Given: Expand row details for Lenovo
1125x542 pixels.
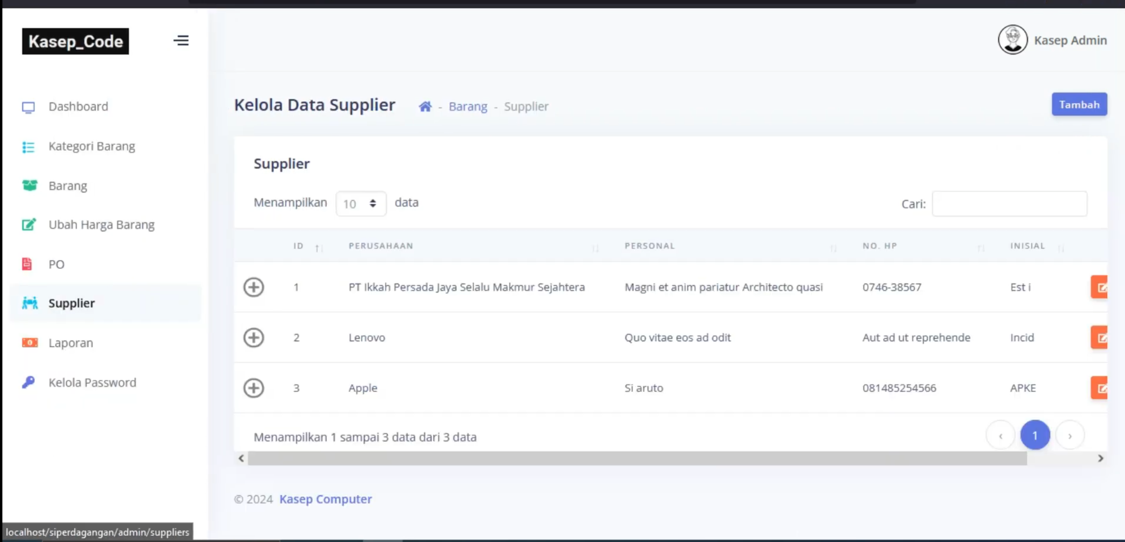Looking at the screenshot, I should (x=254, y=338).
